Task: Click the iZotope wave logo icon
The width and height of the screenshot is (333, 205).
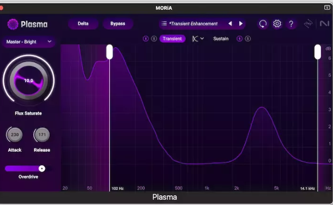Action: pyautogui.click(x=308, y=24)
